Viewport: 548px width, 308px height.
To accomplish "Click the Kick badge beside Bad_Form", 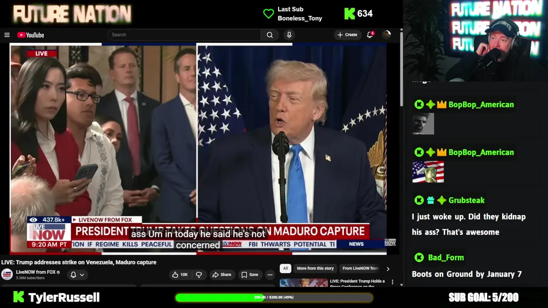I will (x=419, y=258).
